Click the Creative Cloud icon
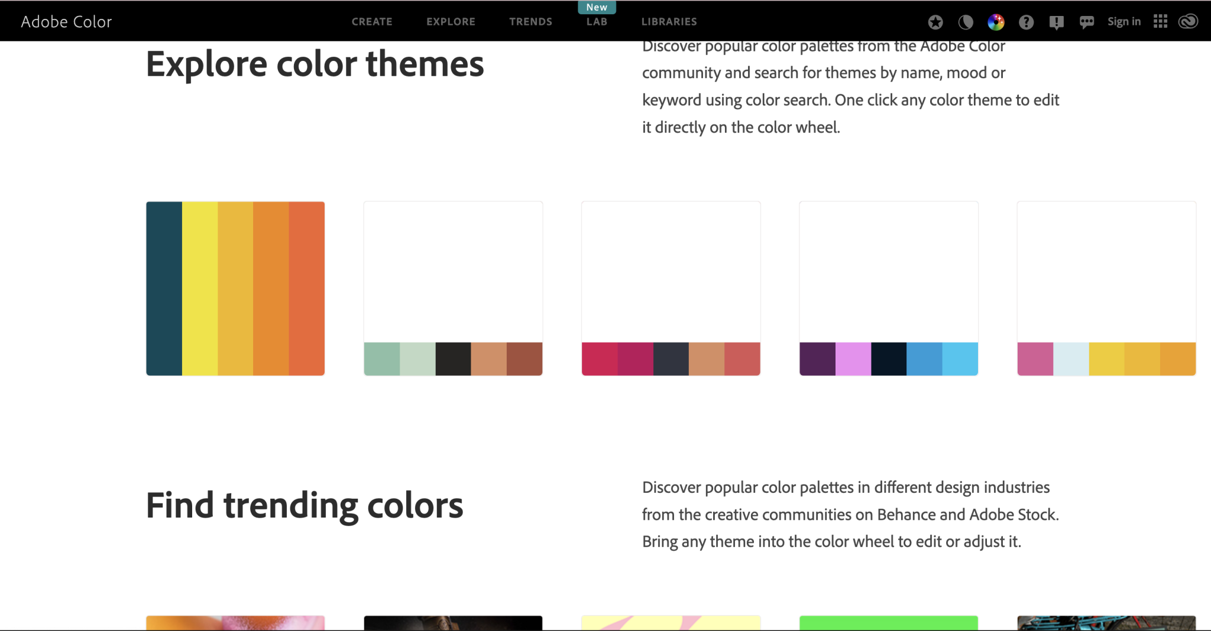Screen dimensions: 1211x631 (x=1188, y=21)
